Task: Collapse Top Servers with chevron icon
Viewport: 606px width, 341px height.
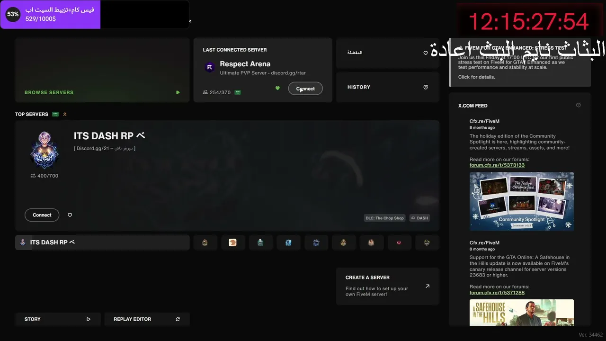Action: pos(65,114)
